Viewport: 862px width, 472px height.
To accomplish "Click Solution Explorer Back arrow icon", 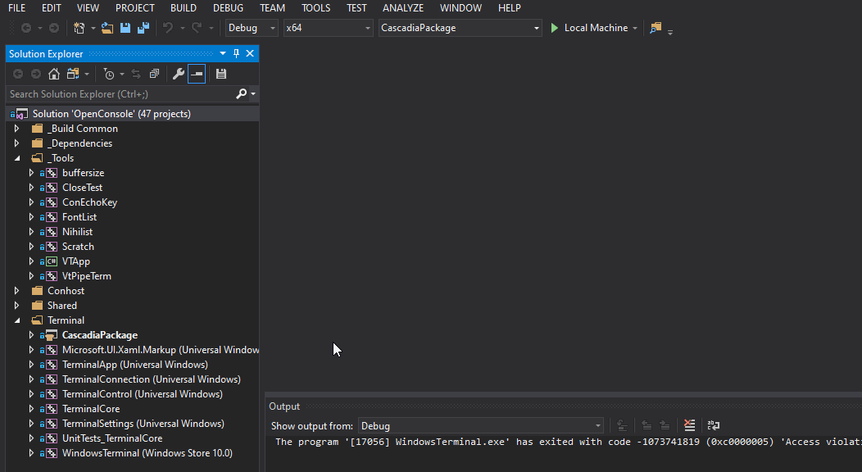I will [x=18, y=74].
